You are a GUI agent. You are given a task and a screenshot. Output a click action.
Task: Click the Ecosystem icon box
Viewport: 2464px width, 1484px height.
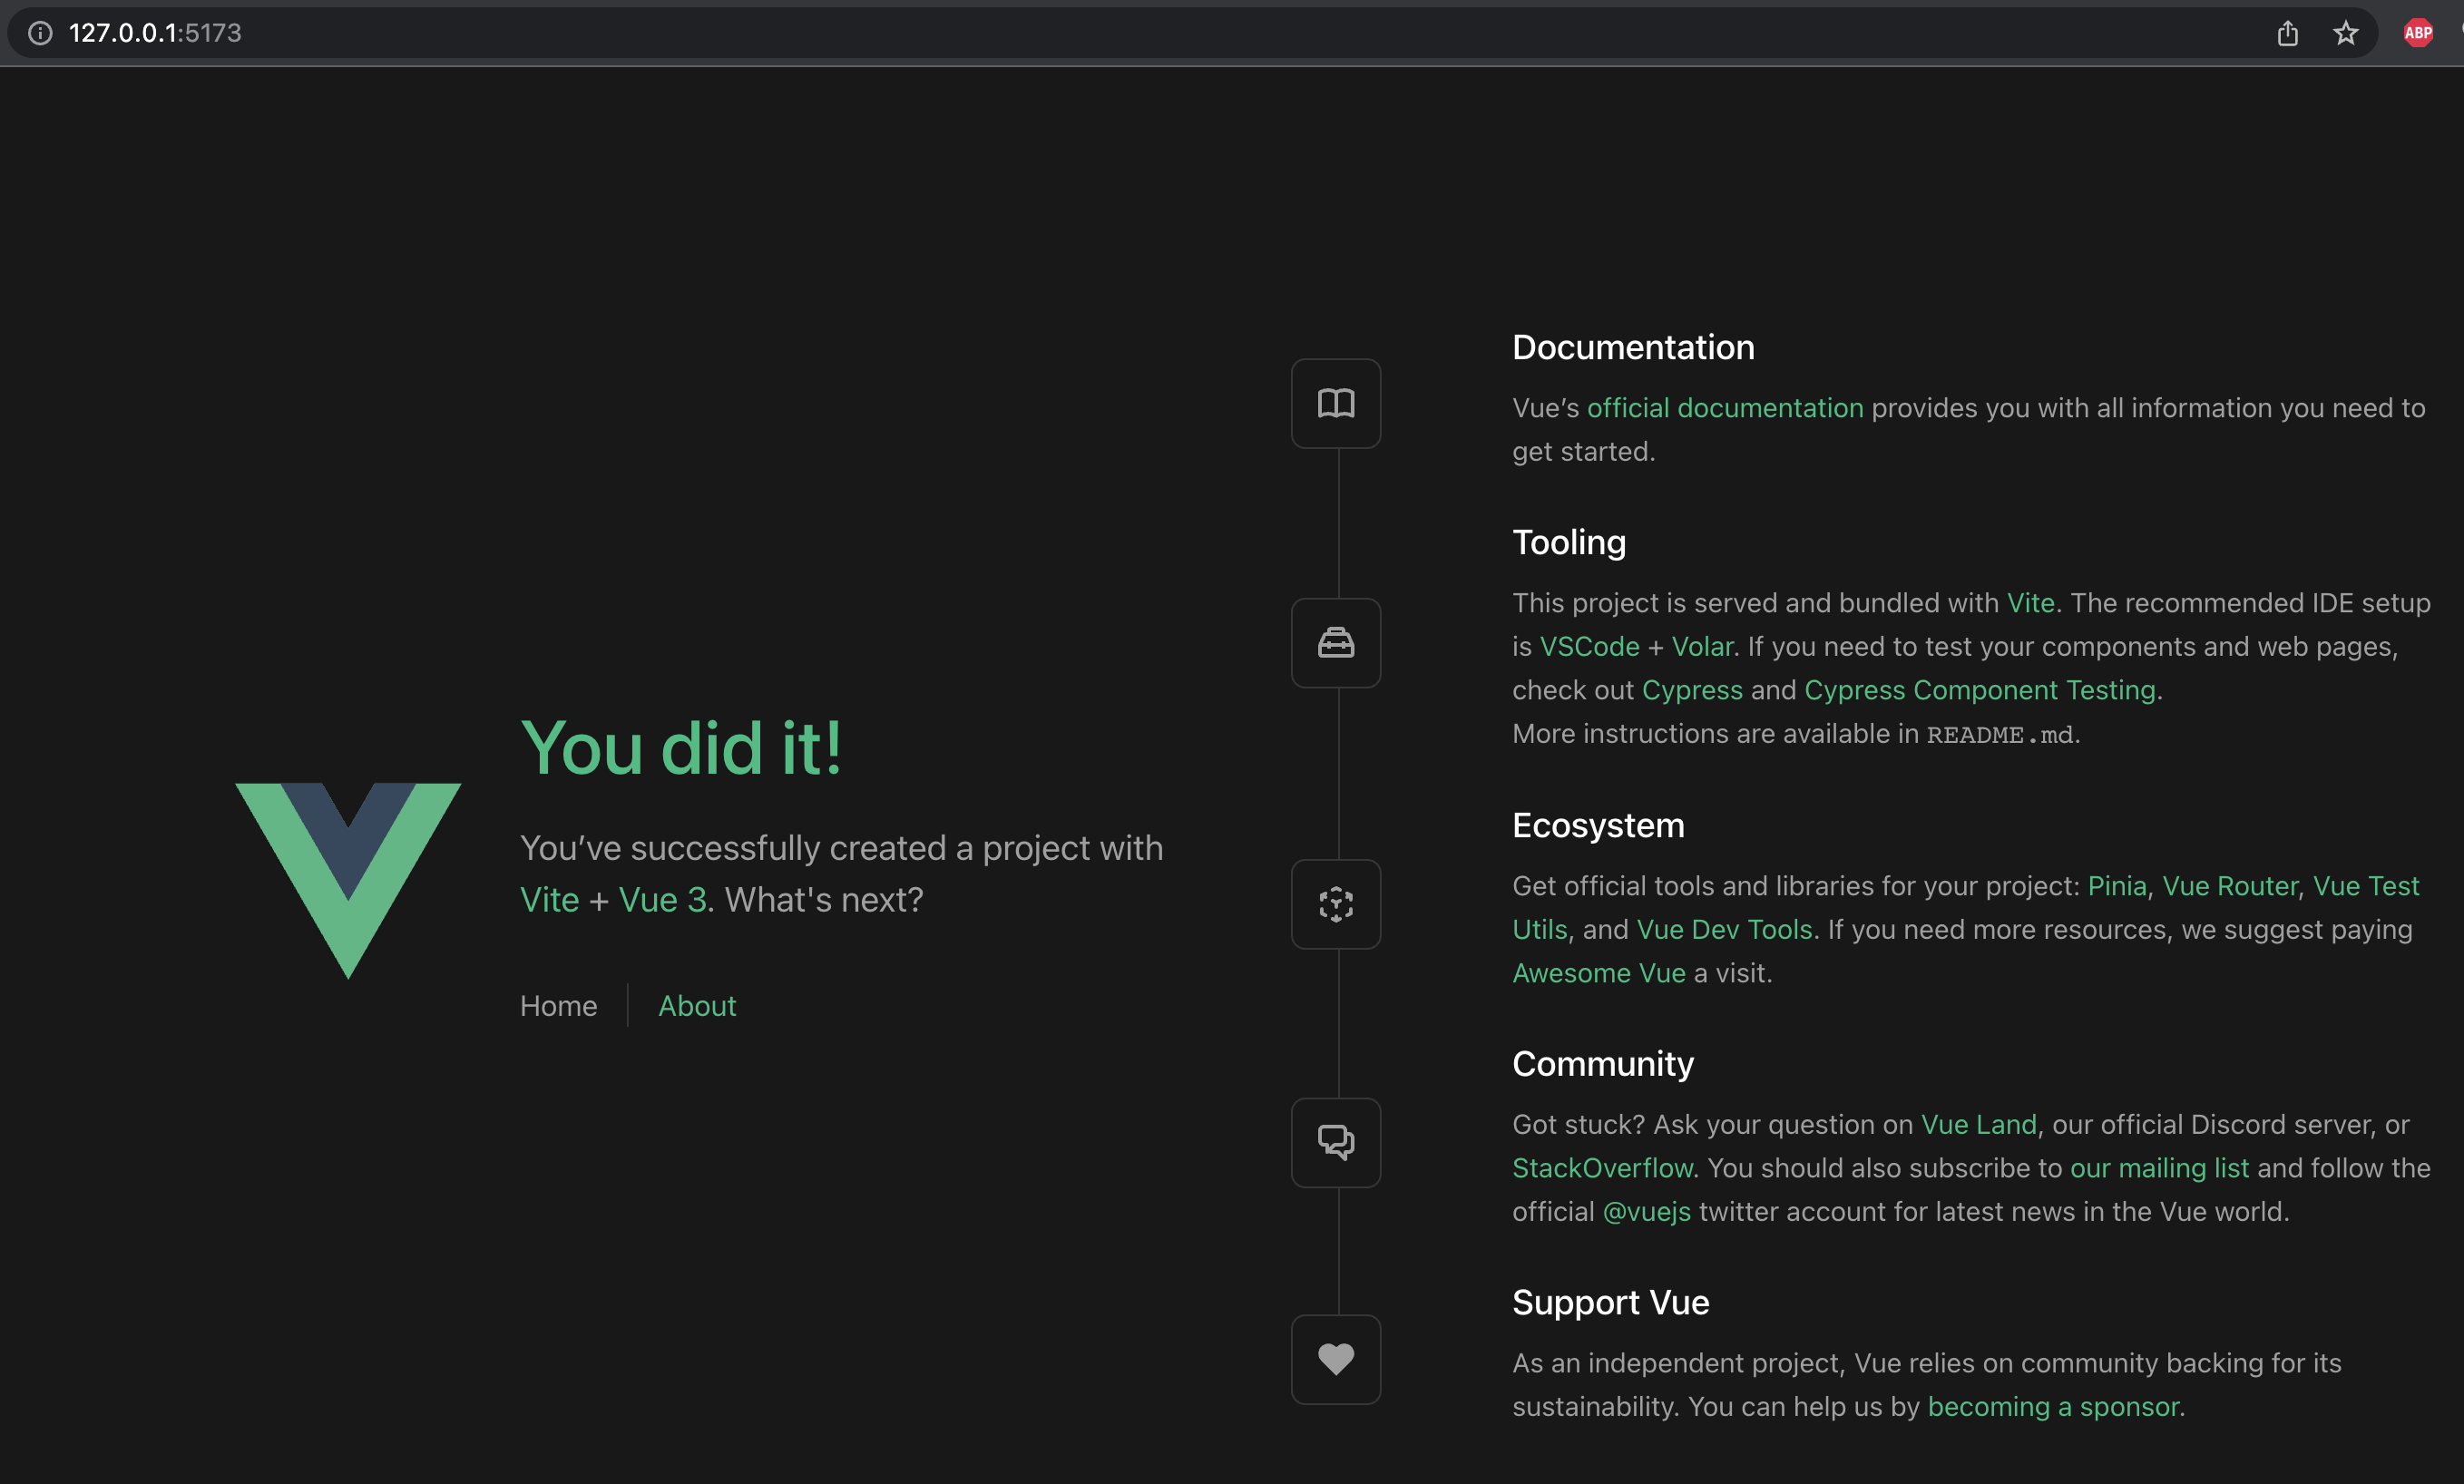tap(1335, 904)
